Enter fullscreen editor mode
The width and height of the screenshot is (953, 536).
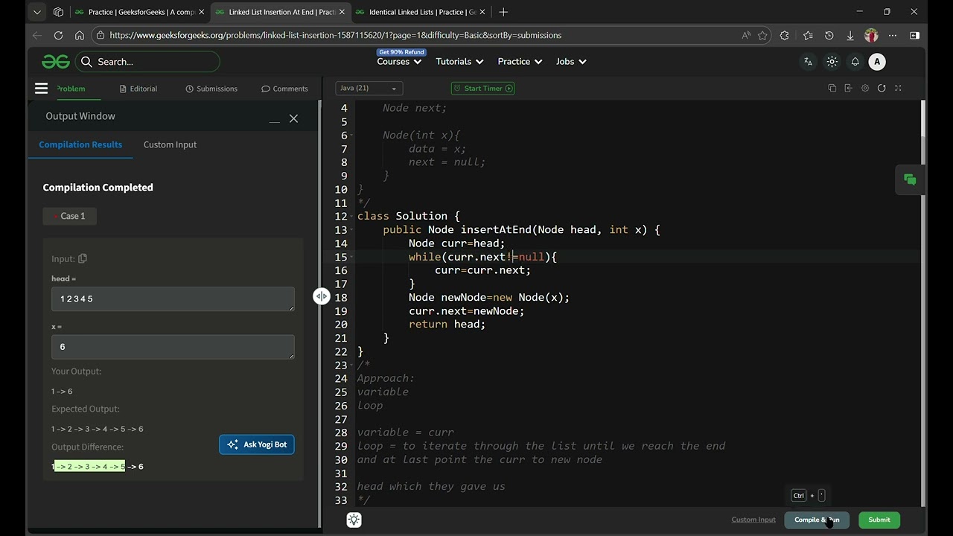point(898,88)
